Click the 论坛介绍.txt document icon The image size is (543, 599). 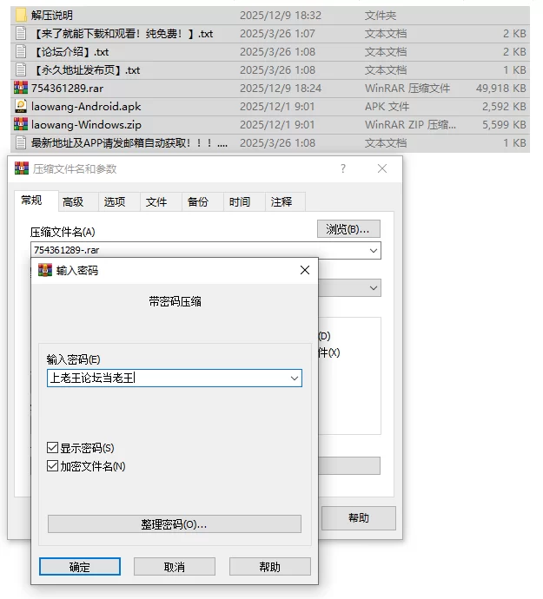21,51
